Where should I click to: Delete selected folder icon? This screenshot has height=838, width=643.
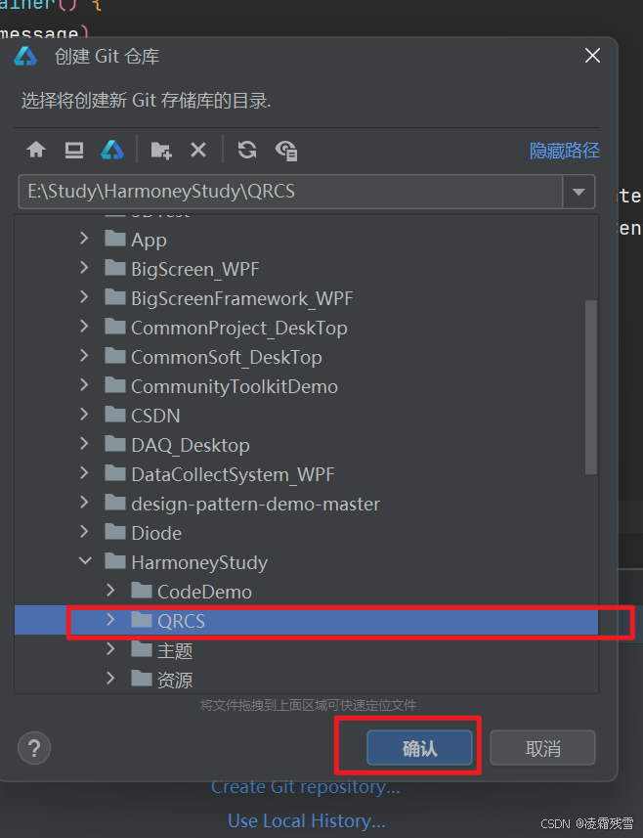pyautogui.click(x=198, y=150)
